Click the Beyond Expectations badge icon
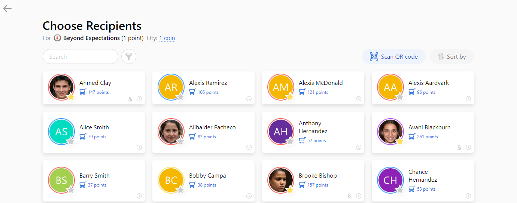The height and width of the screenshot is (203, 517). (57, 38)
